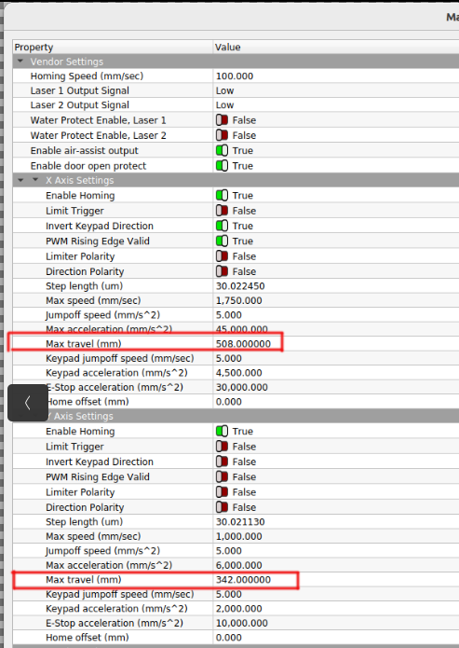Edit Y Axis Max travel value 342.000000
Image resolution: width=459 pixels, height=648 pixels.
tap(243, 579)
